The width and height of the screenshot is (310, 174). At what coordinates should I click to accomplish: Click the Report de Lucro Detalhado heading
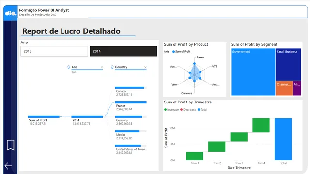pyautogui.click(x=71, y=31)
